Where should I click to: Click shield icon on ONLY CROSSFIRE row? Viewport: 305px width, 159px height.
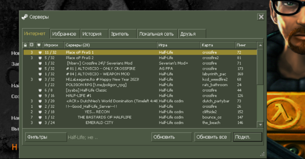[x=40, y=69]
